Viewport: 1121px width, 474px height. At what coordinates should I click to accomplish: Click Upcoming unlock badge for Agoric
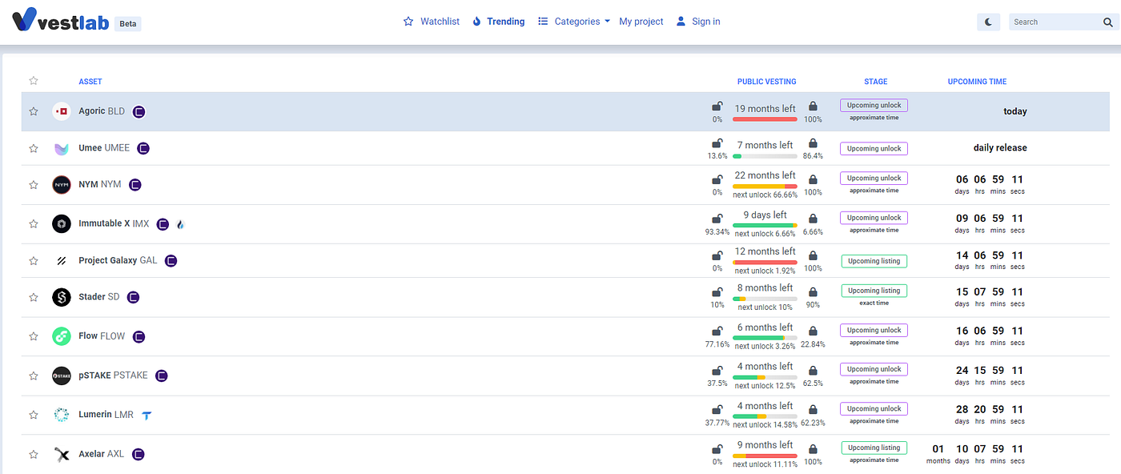[x=874, y=105]
